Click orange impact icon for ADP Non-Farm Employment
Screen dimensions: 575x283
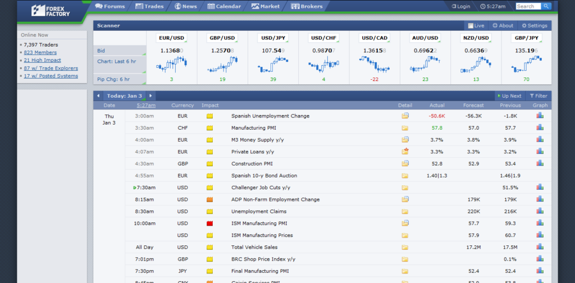click(x=210, y=199)
